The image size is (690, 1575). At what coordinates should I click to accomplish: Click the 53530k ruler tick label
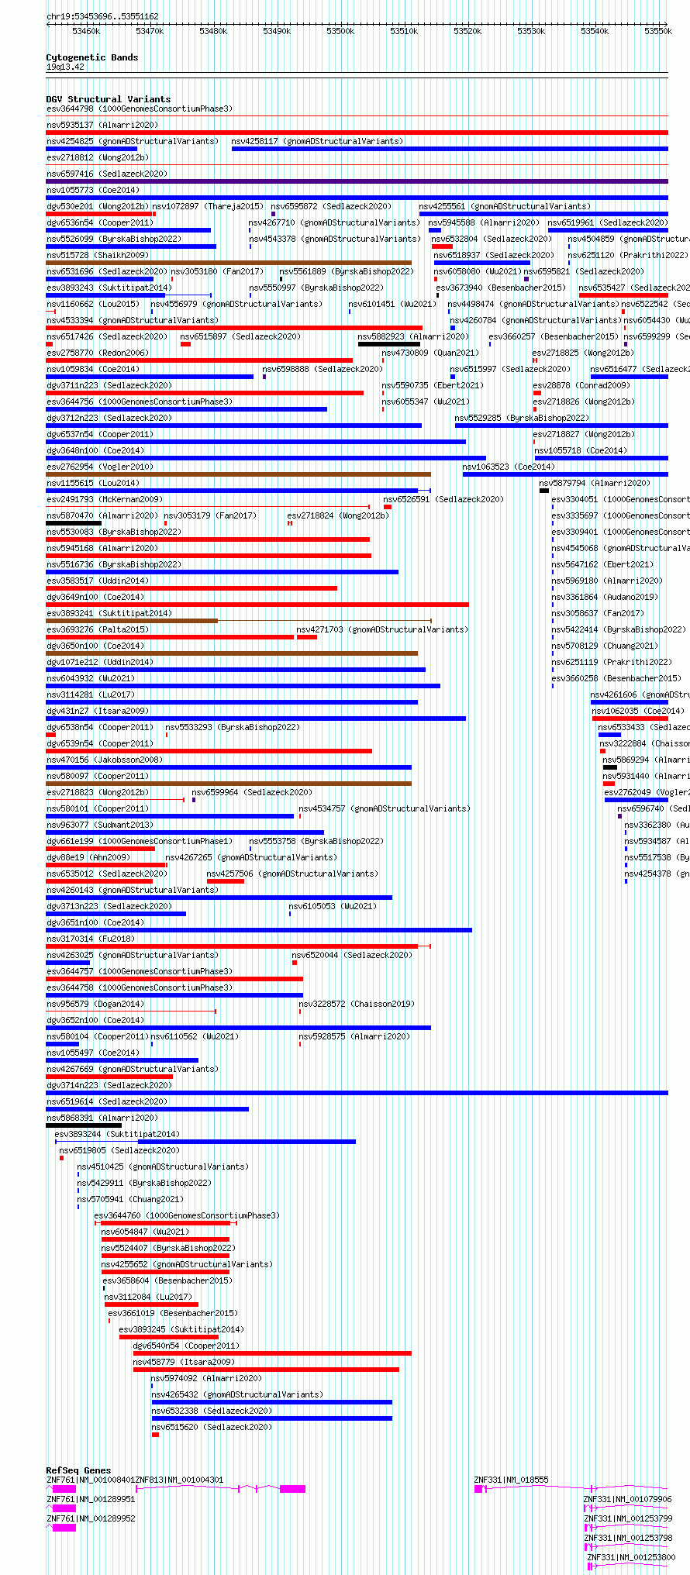[531, 31]
